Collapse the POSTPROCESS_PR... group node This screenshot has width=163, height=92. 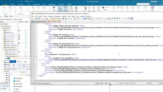coord(2,50)
